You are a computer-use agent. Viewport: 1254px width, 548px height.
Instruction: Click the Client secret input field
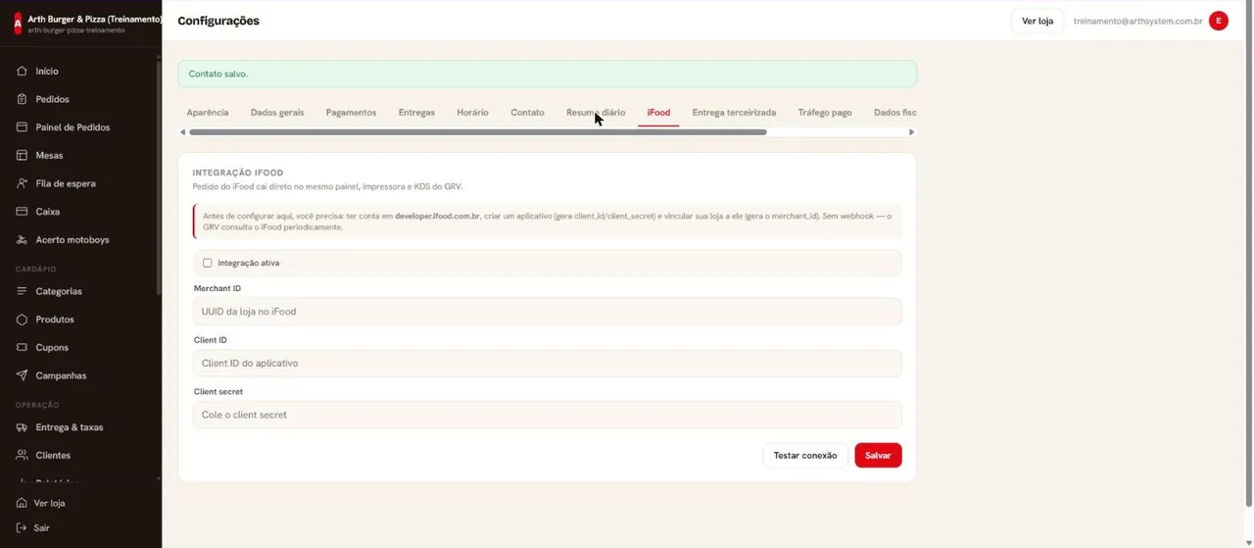point(547,415)
